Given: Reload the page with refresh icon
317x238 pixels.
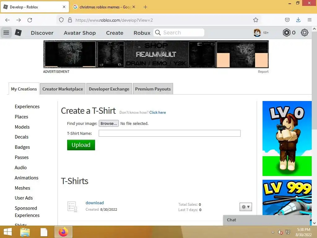Looking at the screenshot, I should click(x=30, y=20).
